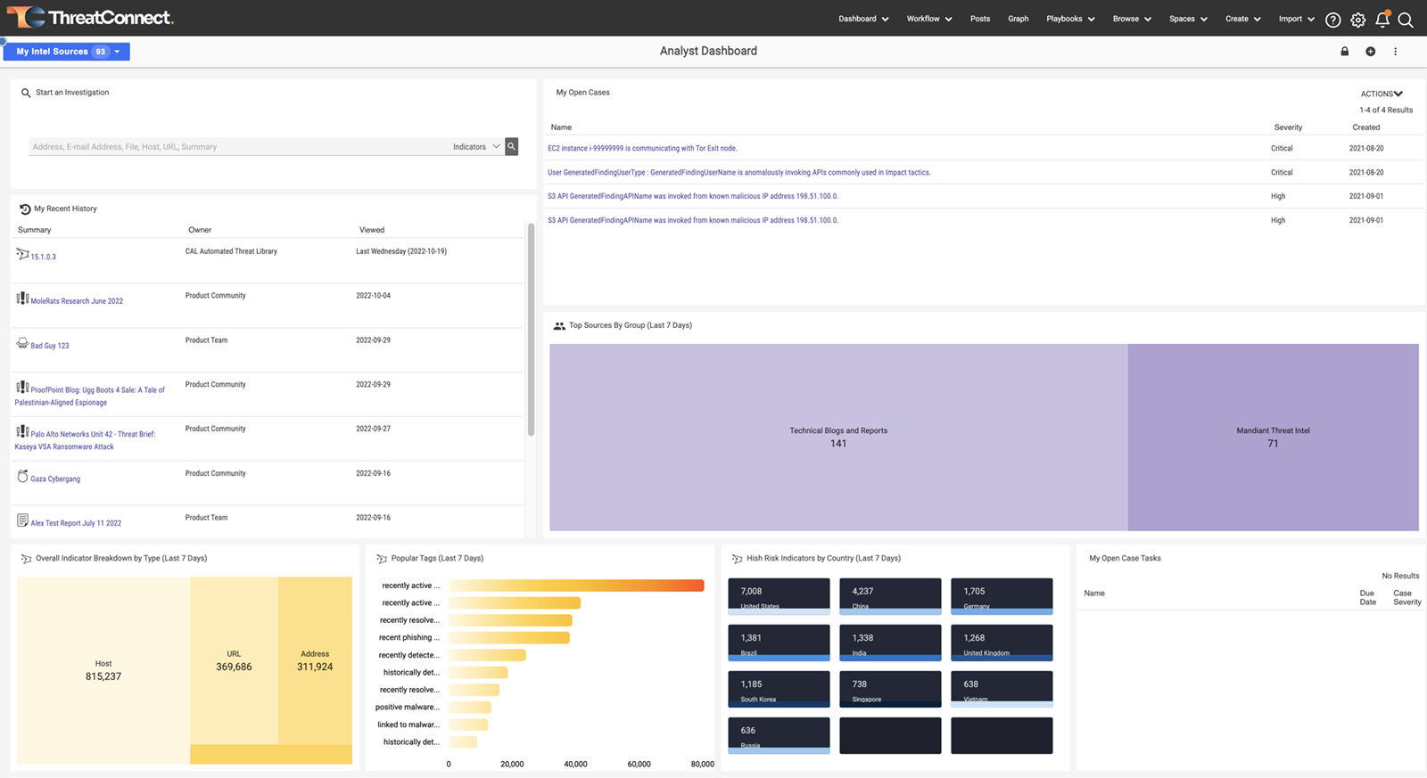
Task: Click the indicator icon beside 15.1.0.3
Action: tap(22, 254)
